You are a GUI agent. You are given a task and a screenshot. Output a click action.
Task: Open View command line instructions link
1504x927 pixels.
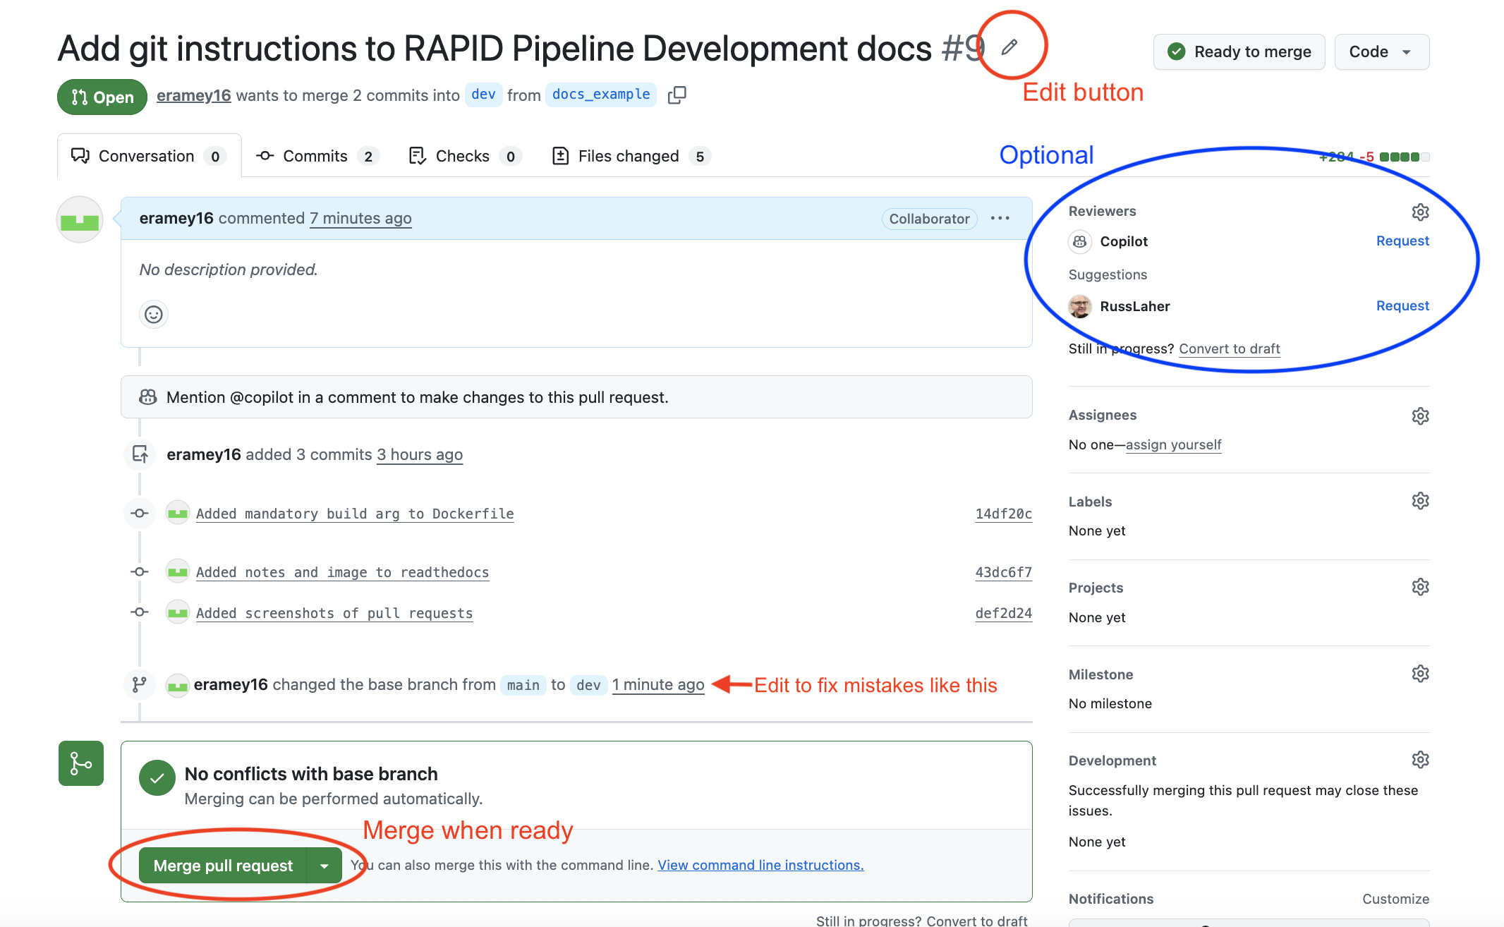(760, 865)
